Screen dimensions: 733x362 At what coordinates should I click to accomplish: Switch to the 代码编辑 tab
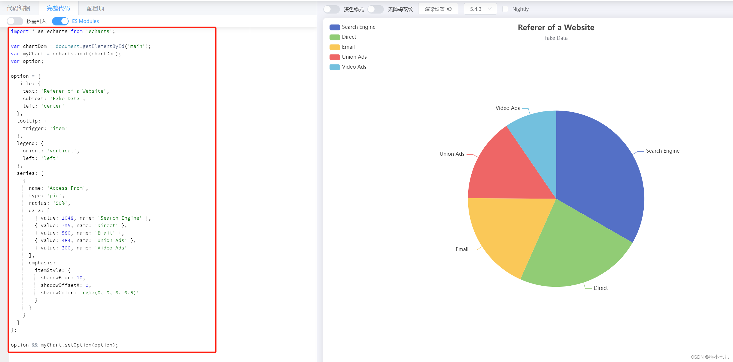[19, 8]
